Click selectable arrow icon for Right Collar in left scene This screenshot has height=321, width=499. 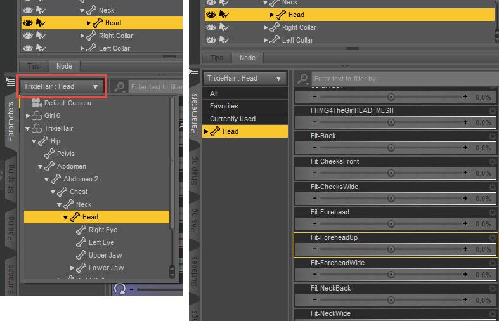point(41,36)
